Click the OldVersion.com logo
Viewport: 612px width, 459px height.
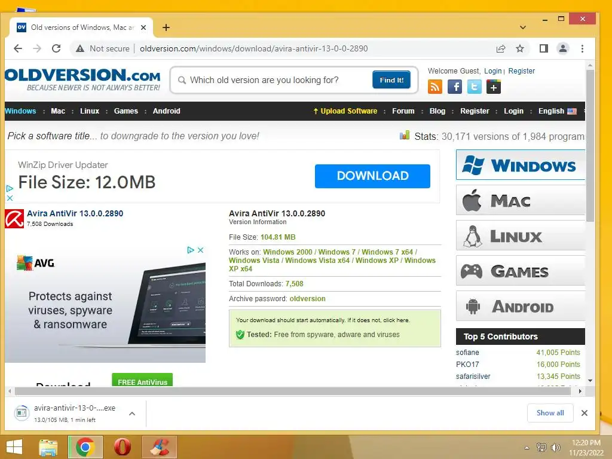point(82,79)
